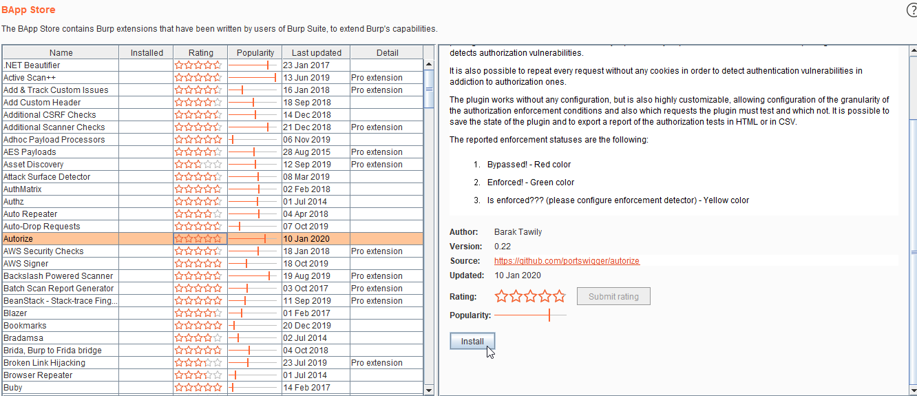Select the .NET Beautifier row

(x=212, y=65)
